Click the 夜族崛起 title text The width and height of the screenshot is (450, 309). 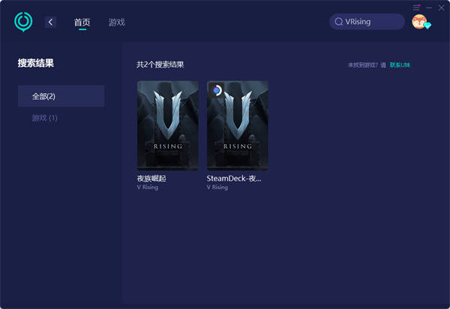151,178
